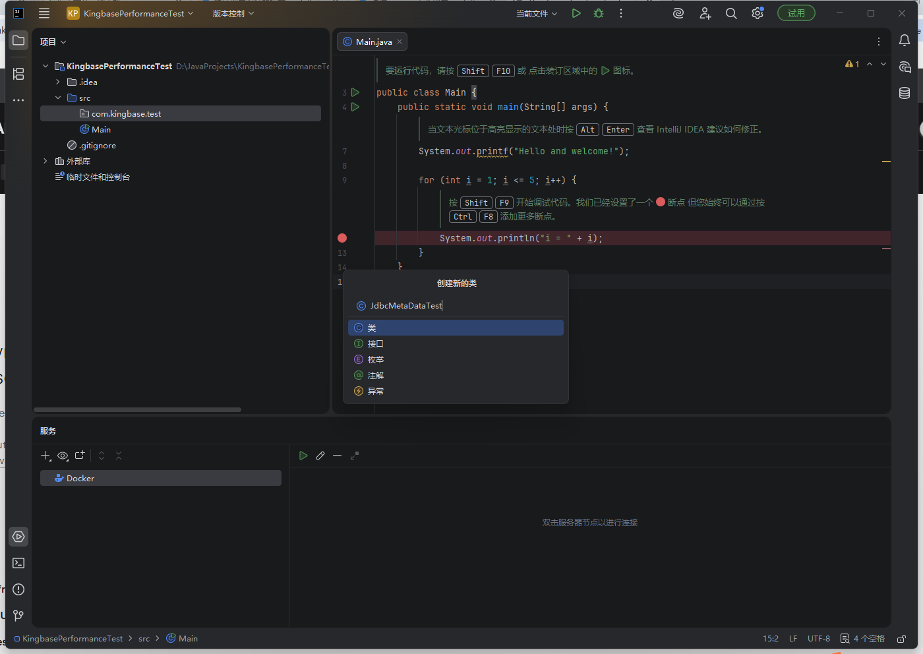Open the Terminal tool window
Image resolution: width=923 pixels, height=654 pixels.
[18, 563]
